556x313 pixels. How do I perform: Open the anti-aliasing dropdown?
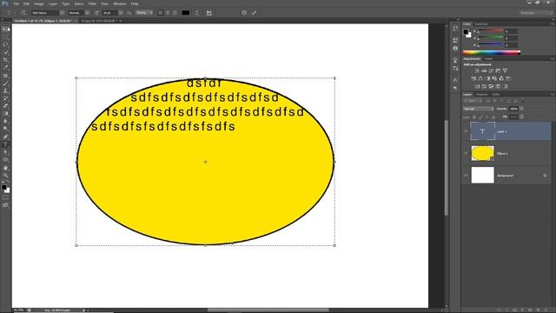pyautogui.click(x=144, y=13)
